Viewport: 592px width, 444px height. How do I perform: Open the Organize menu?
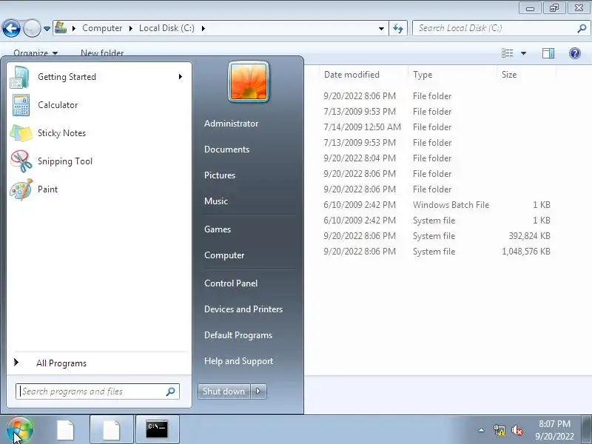point(36,53)
